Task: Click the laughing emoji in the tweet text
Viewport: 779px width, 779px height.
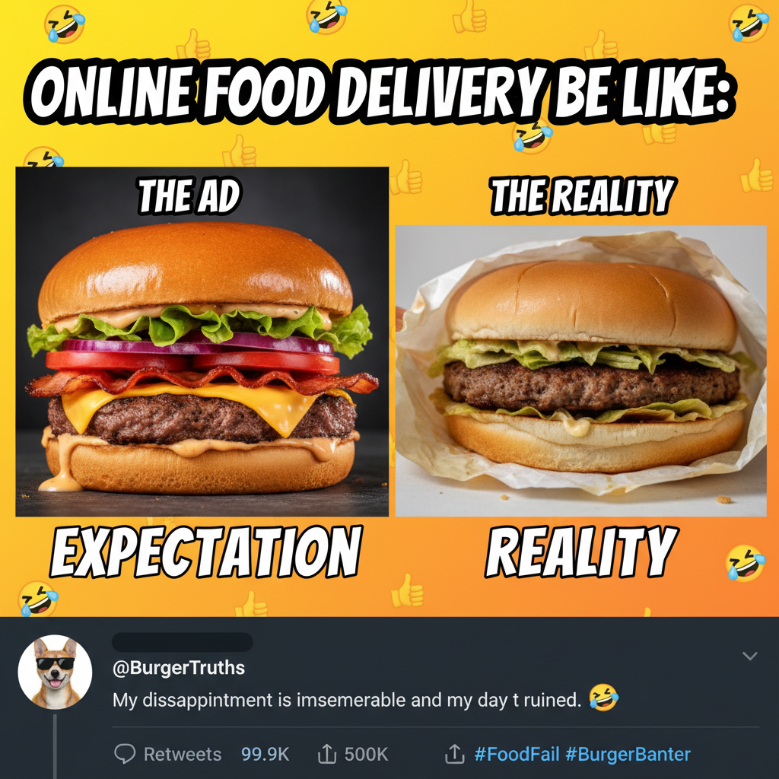Action: click(603, 697)
